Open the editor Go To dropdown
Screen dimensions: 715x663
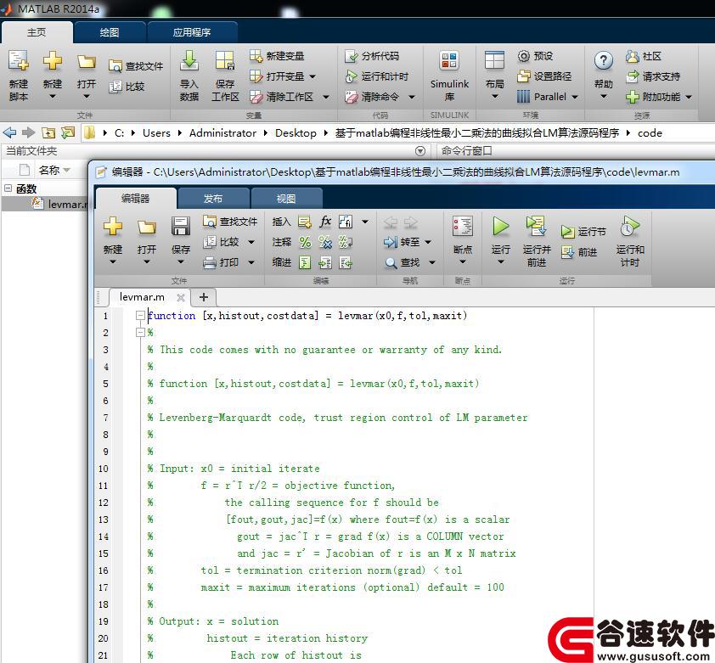[x=428, y=242]
